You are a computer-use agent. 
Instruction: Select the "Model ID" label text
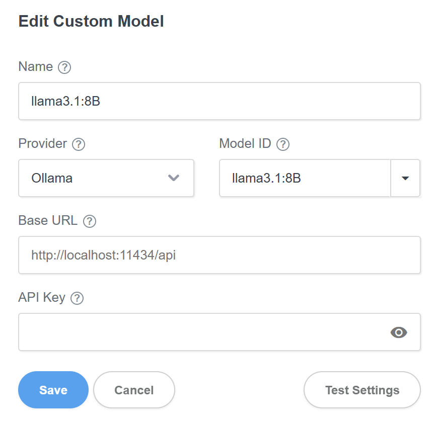point(245,144)
